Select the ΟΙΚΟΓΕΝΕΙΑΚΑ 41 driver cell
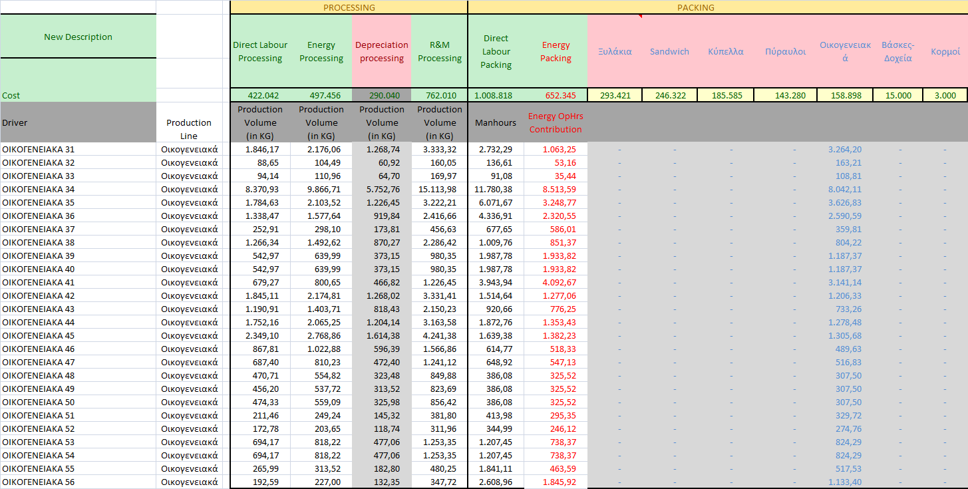 click(x=78, y=282)
